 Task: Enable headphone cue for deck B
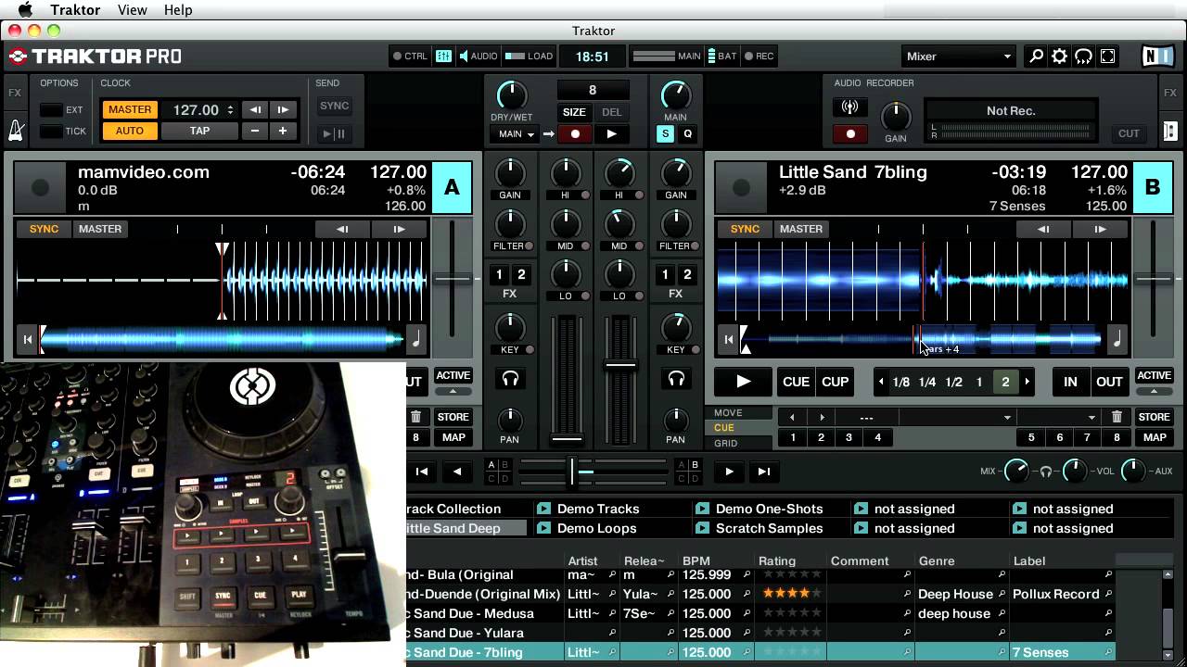click(x=676, y=378)
